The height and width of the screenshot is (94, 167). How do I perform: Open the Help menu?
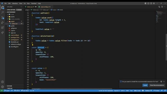point(39,3)
